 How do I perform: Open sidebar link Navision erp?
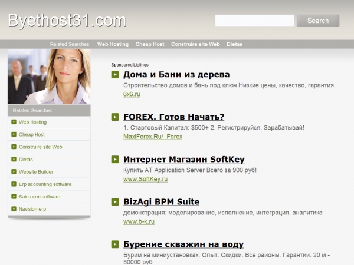(x=32, y=209)
